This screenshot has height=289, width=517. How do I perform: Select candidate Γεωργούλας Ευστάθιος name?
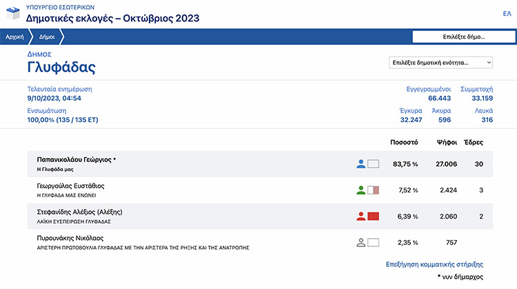click(70, 186)
